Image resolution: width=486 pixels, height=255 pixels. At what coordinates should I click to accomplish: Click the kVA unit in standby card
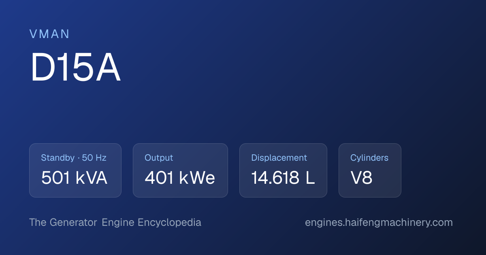click(x=92, y=178)
